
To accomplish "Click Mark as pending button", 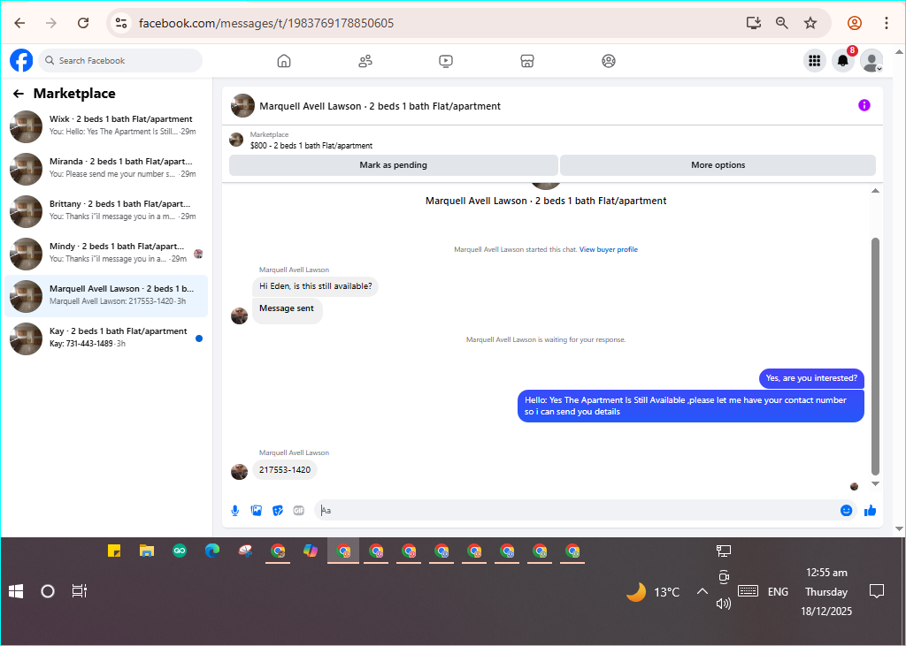I will (x=394, y=165).
